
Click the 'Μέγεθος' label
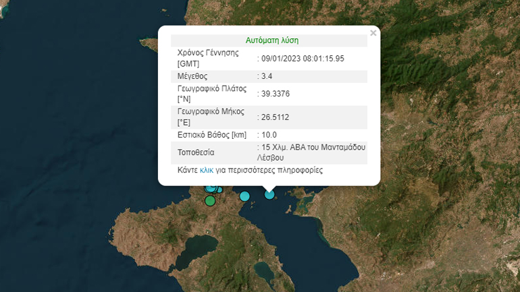click(192, 76)
